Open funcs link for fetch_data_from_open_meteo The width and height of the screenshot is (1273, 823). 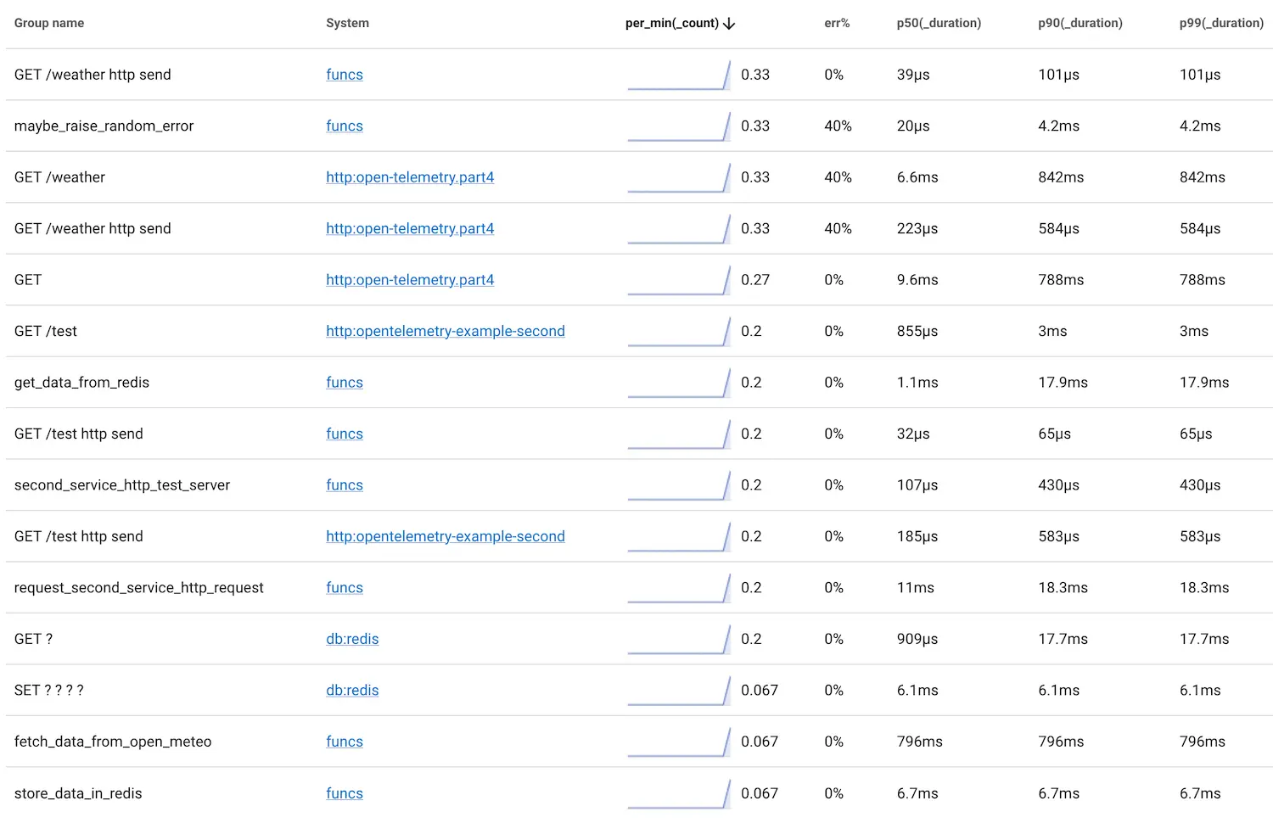click(344, 742)
